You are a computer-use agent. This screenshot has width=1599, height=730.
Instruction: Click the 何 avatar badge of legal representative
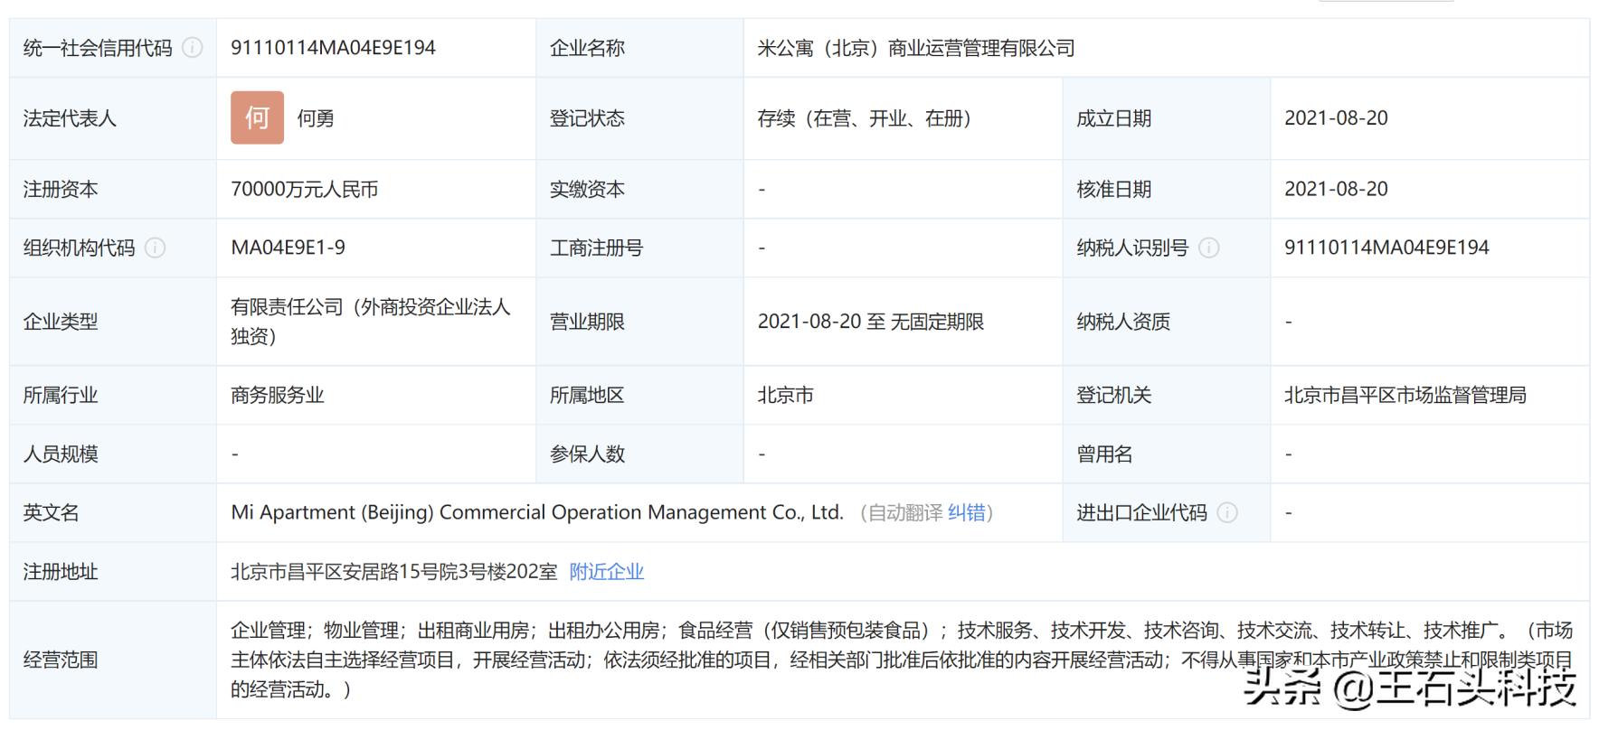pos(257,117)
